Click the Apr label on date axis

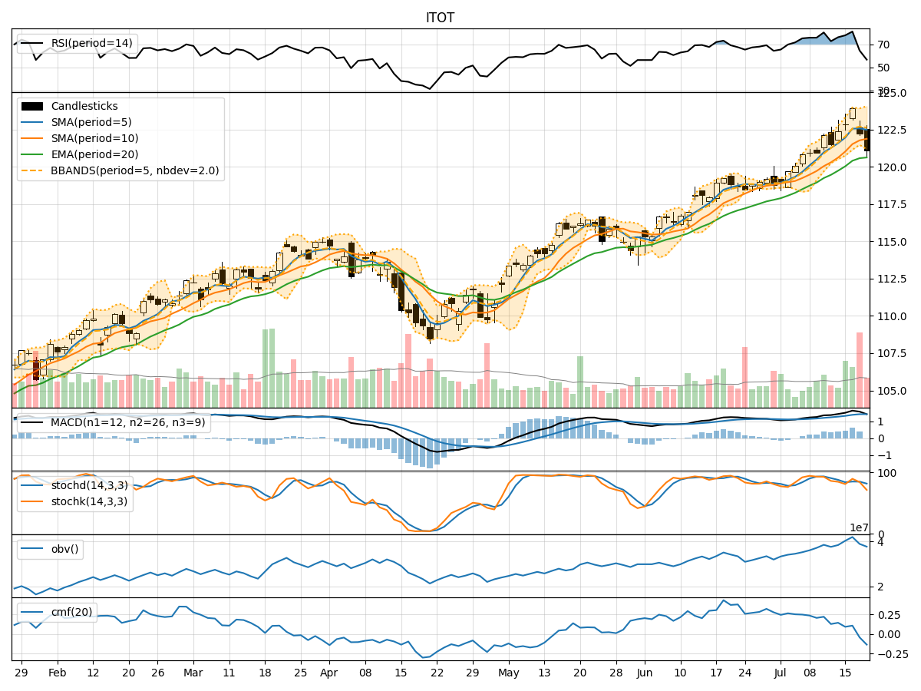pyautogui.click(x=330, y=671)
